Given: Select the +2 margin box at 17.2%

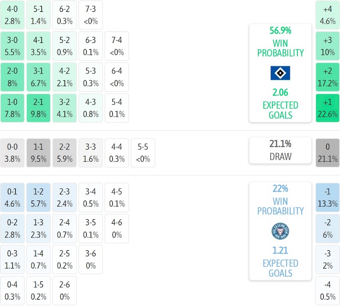Looking at the screenshot, I should 328,77.
